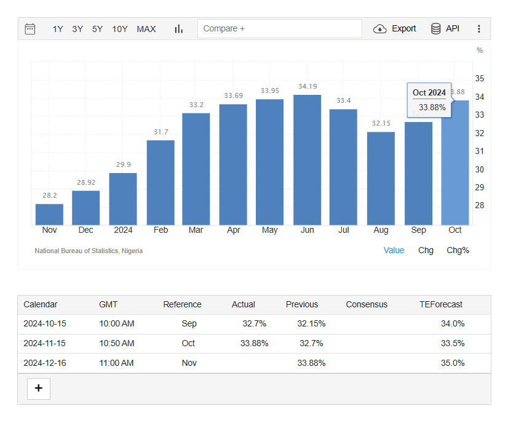Click the Dec bar showing 28.92
The image size is (508, 425).
pos(86,208)
